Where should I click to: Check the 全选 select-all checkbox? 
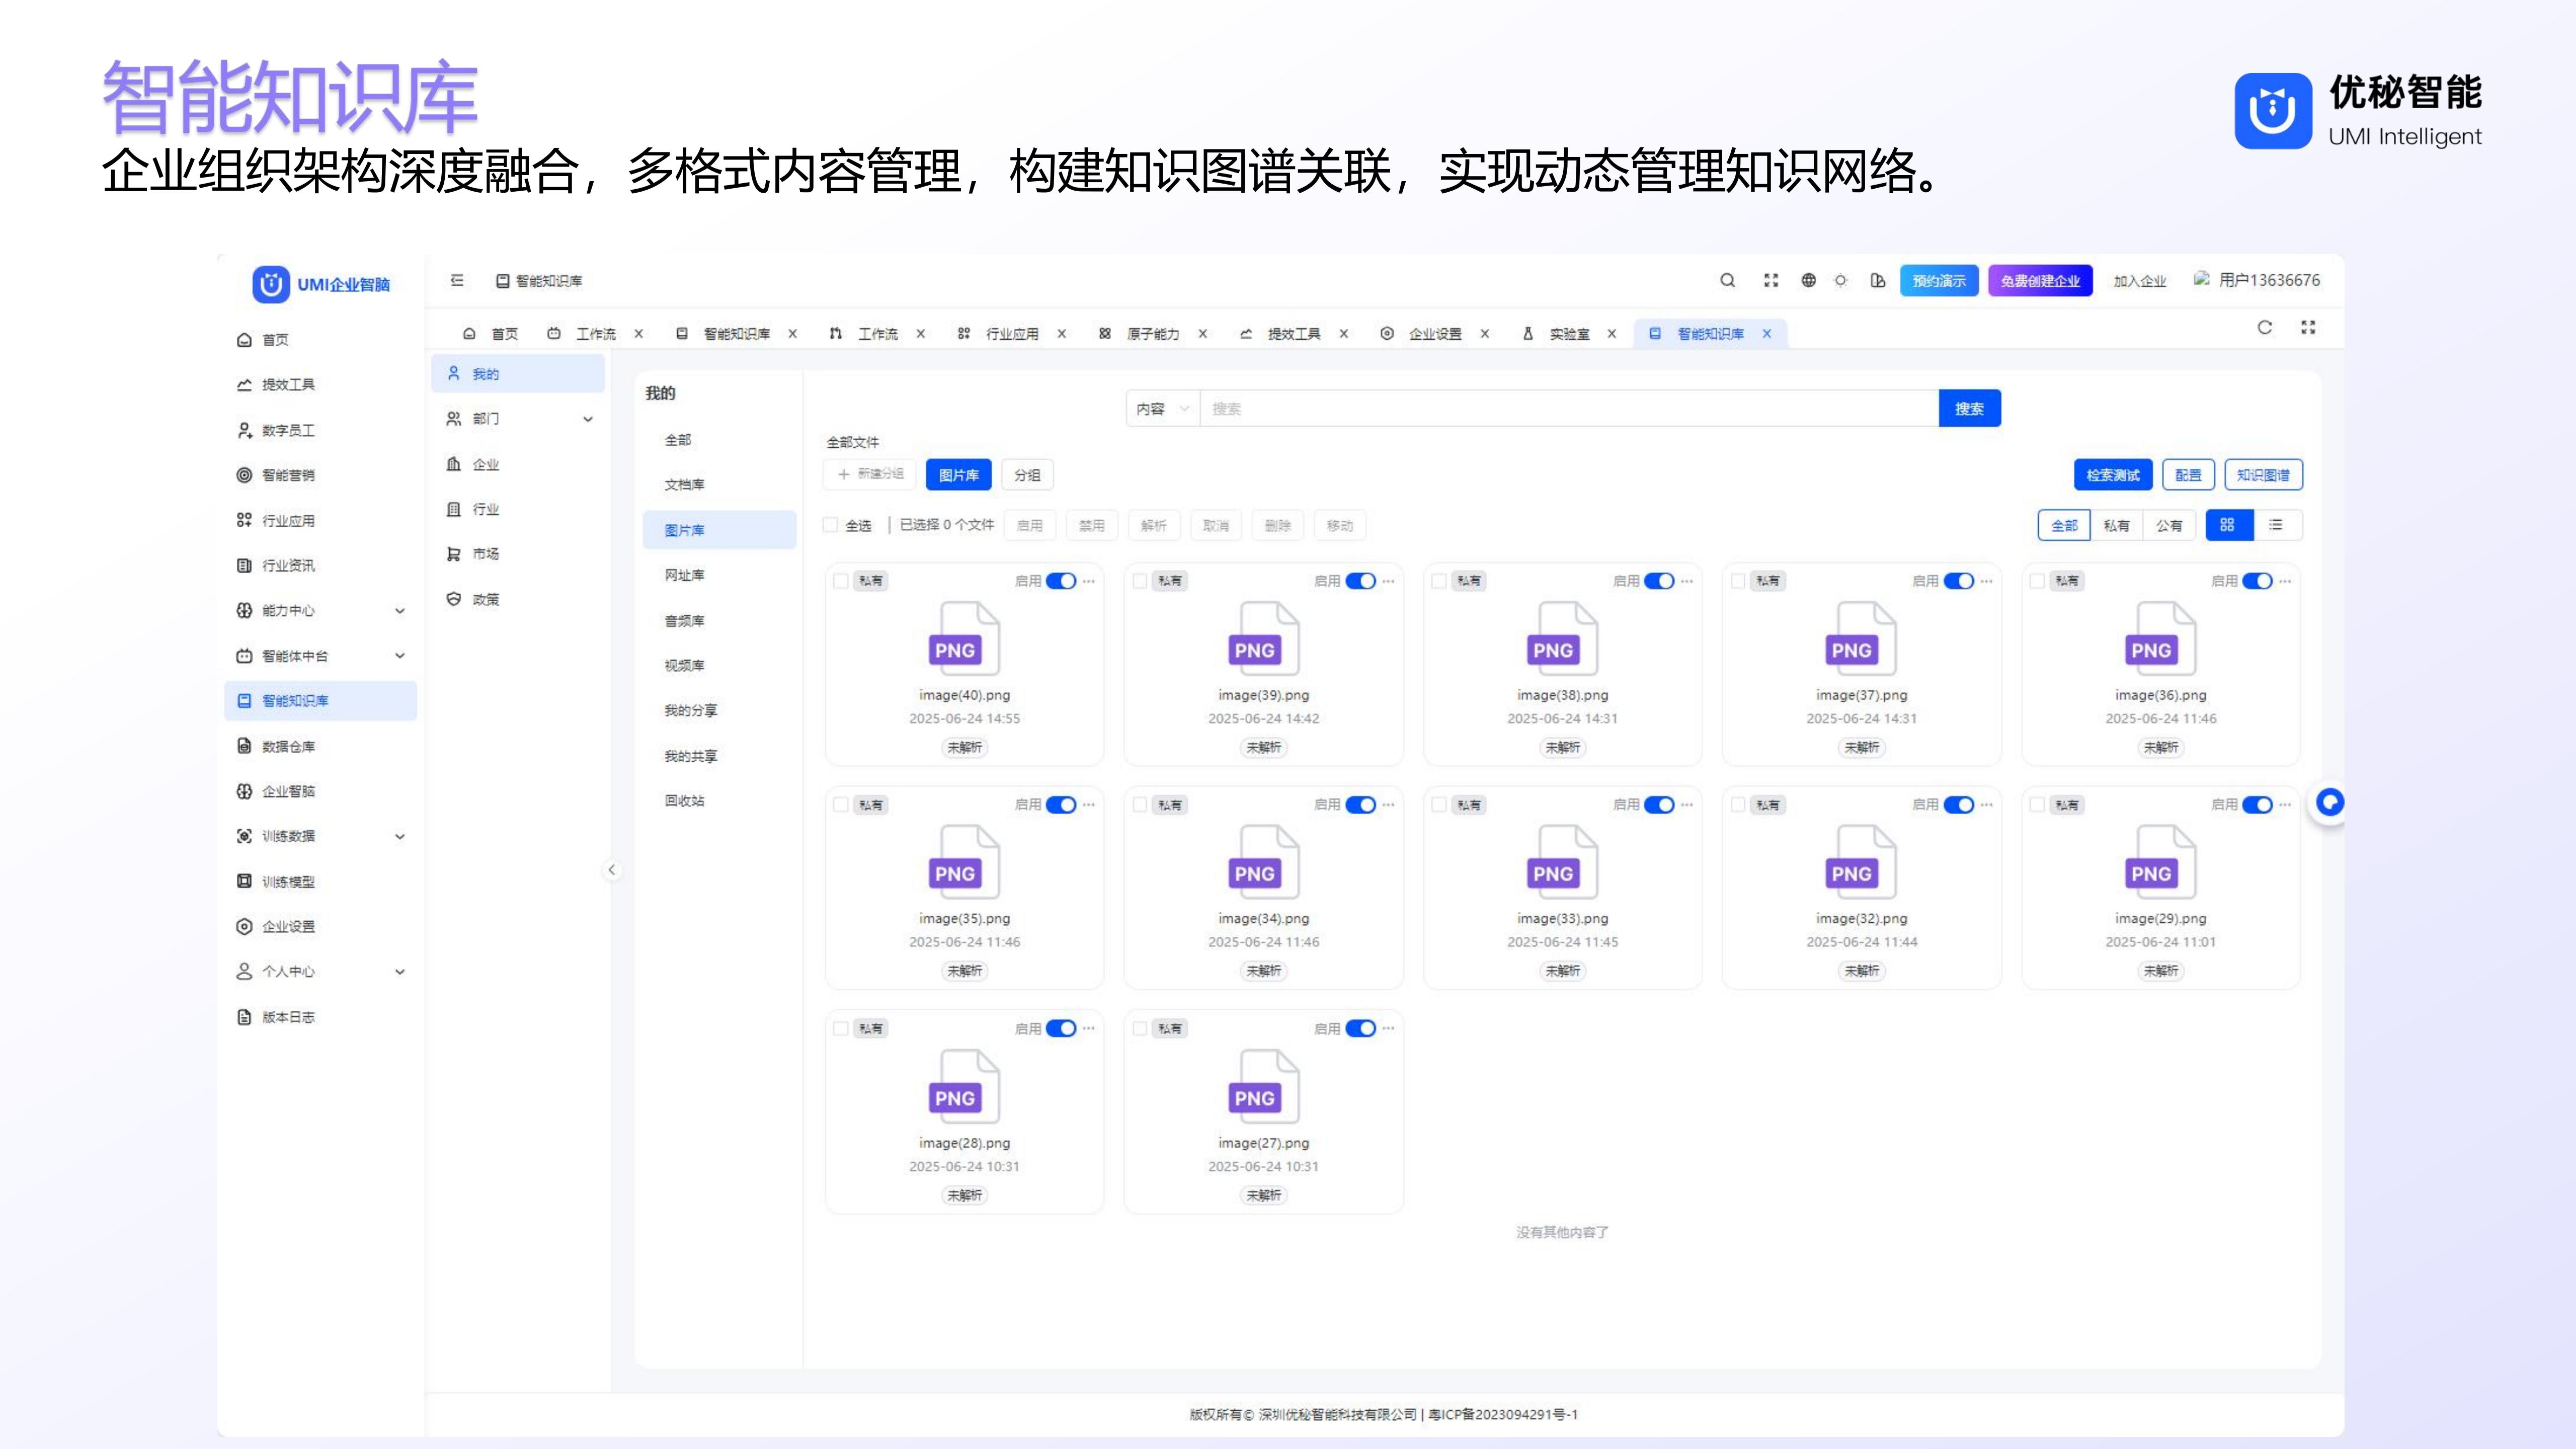(x=830, y=525)
